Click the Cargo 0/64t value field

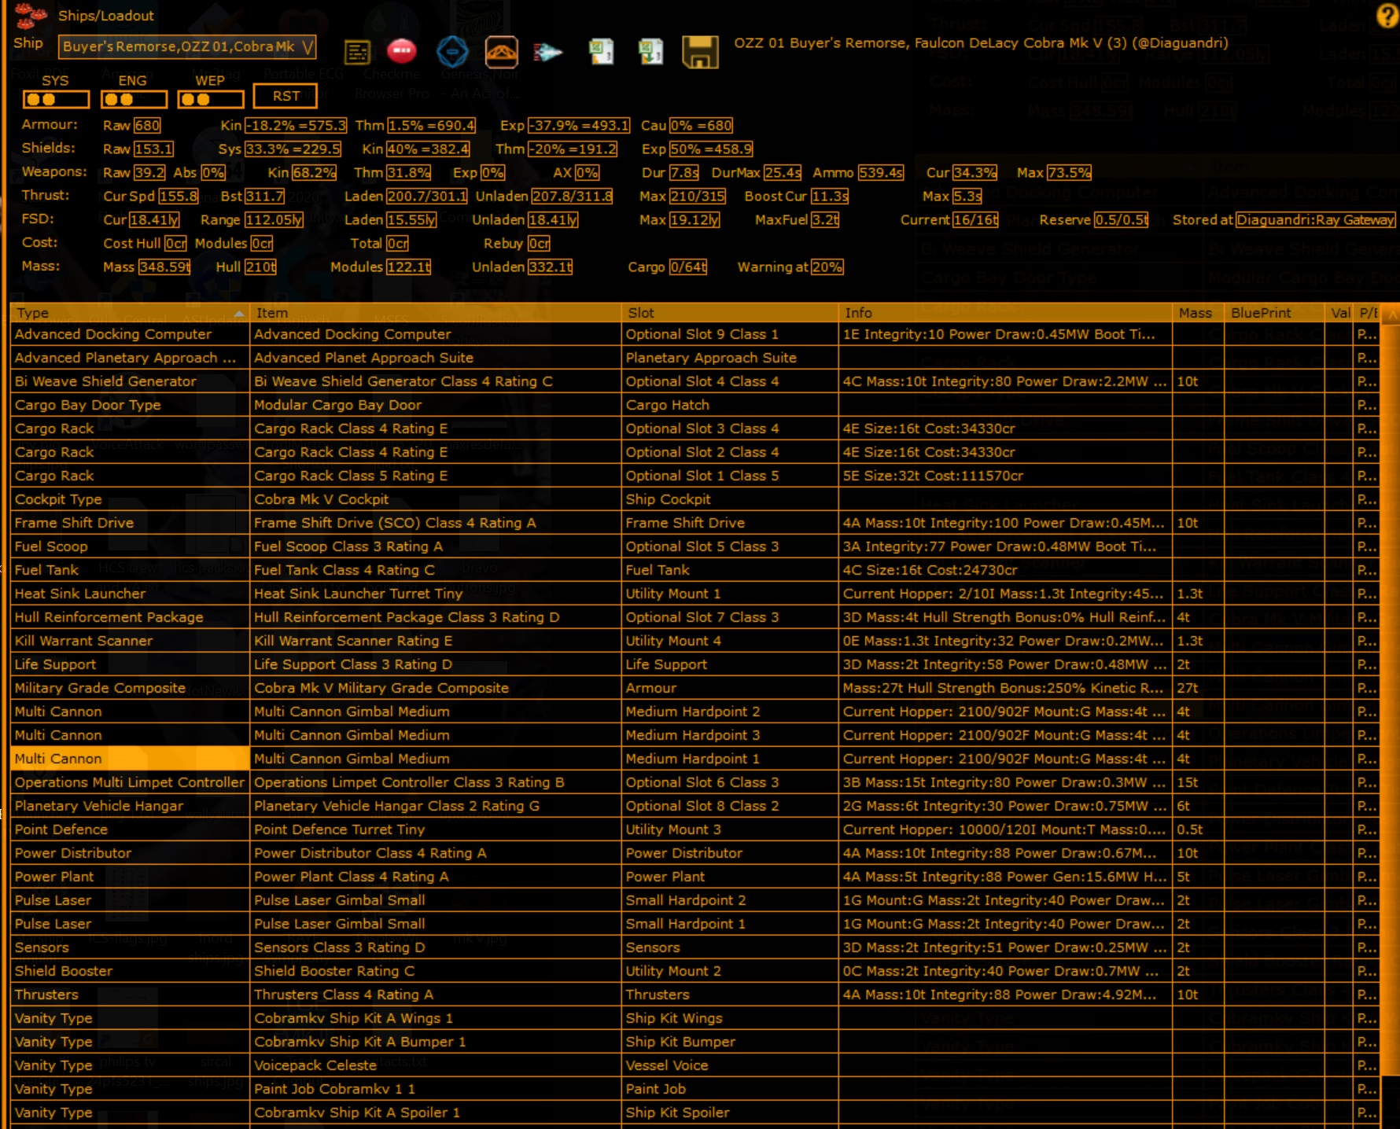688,267
